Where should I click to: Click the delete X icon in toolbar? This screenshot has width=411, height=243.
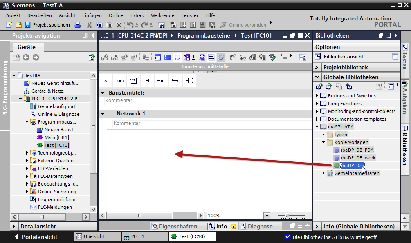tap(119, 25)
